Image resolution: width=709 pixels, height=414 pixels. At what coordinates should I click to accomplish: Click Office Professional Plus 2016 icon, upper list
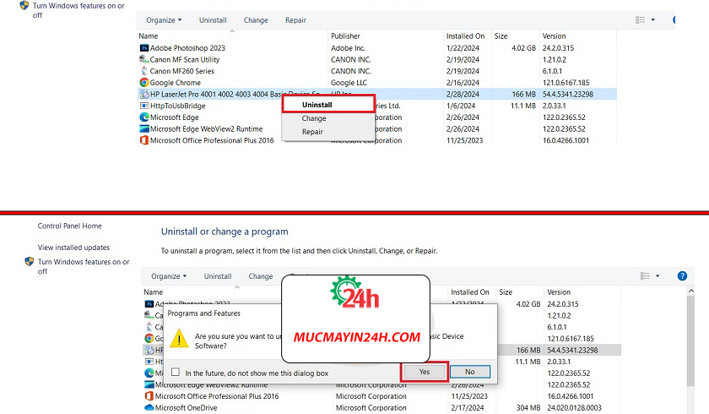pos(143,140)
